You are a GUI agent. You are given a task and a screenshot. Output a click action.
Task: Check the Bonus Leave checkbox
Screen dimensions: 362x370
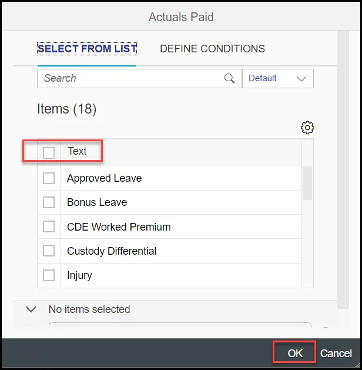(x=49, y=202)
